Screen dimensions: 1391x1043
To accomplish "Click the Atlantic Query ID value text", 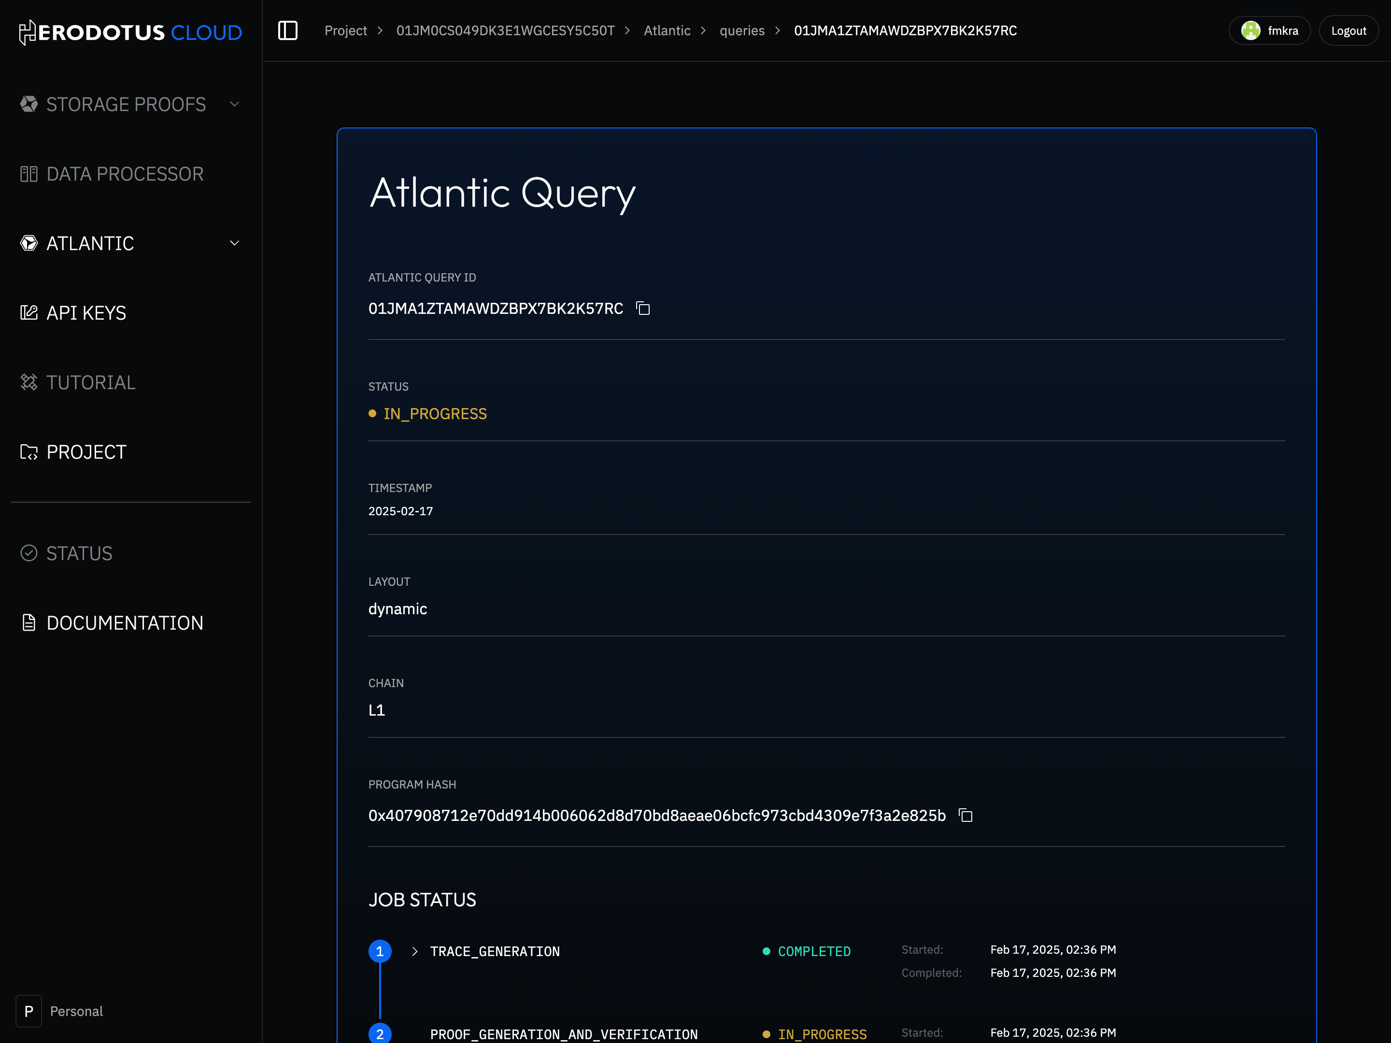I will click(496, 309).
